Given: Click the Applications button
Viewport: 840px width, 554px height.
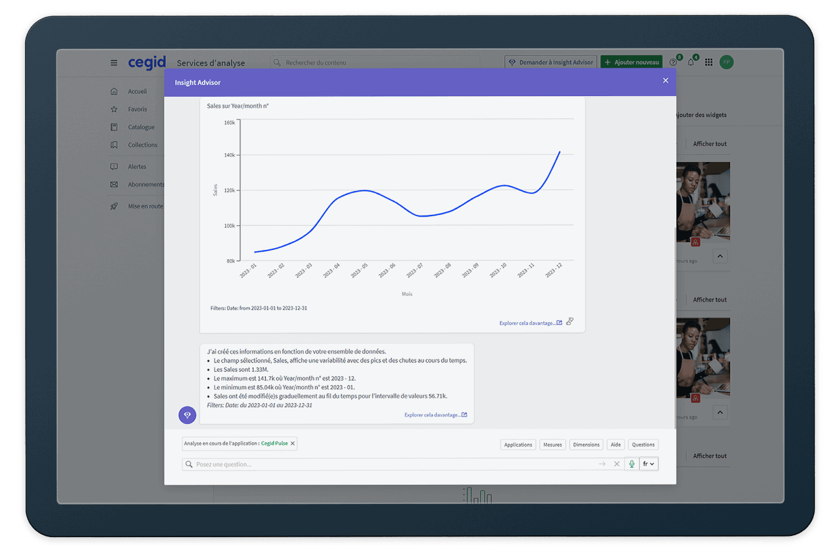Looking at the screenshot, I should click(x=518, y=445).
